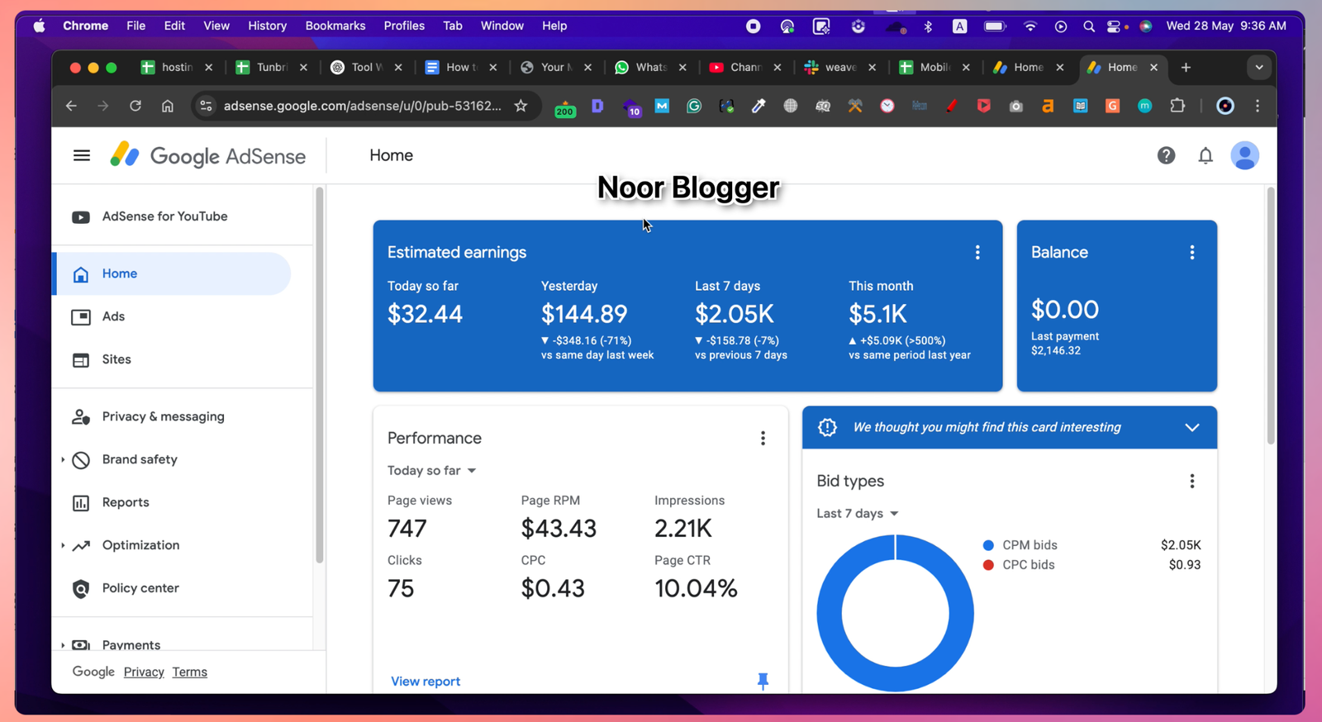This screenshot has width=1322, height=722.
Task: Click the camera screenshot extension icon
Action: pyautogui.click(x=1015, y=106)
